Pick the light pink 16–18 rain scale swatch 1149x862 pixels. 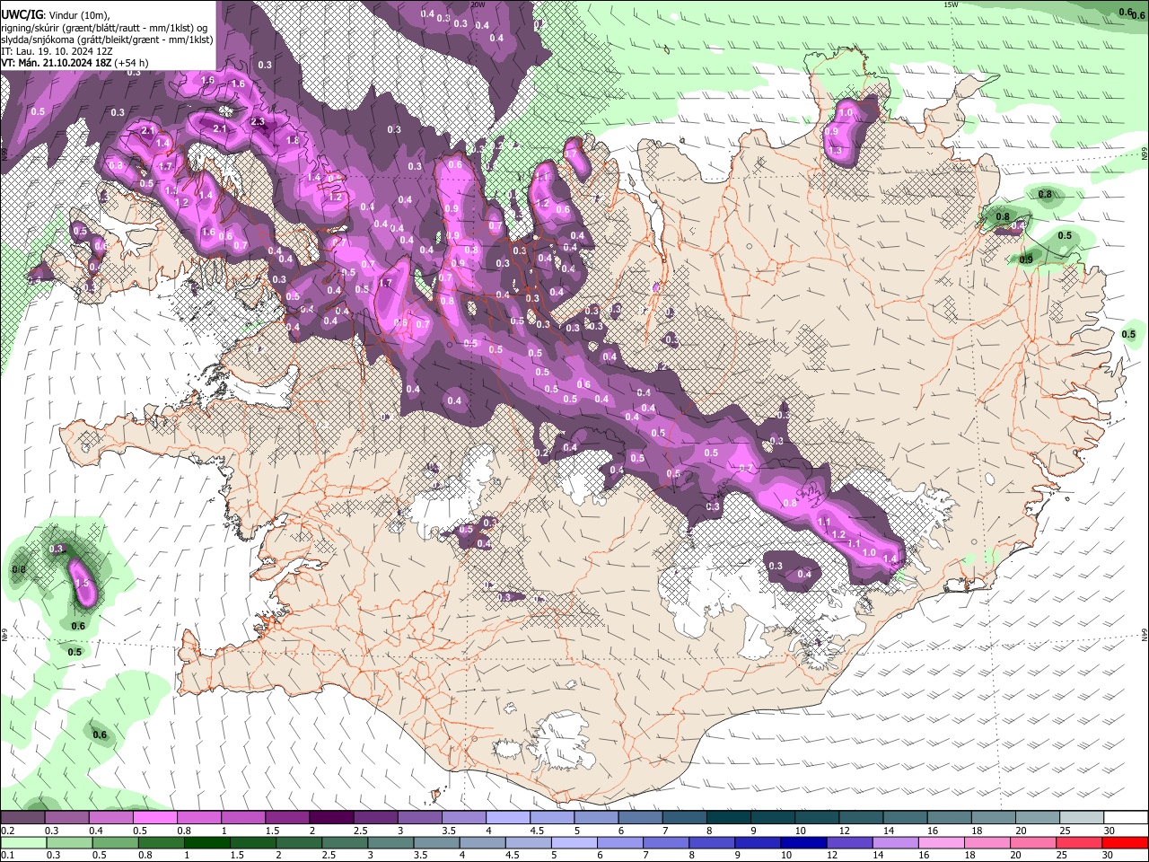[x=942, y=842]
